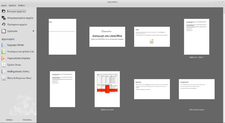
Task: Click the Open File folder icon
Action: [x=3, y=11]
